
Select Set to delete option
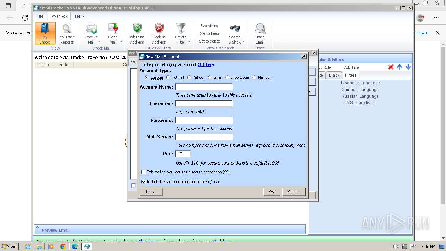coord(209,41)
